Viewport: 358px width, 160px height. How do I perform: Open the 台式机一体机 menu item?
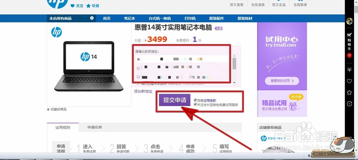(x=160, y=19)
